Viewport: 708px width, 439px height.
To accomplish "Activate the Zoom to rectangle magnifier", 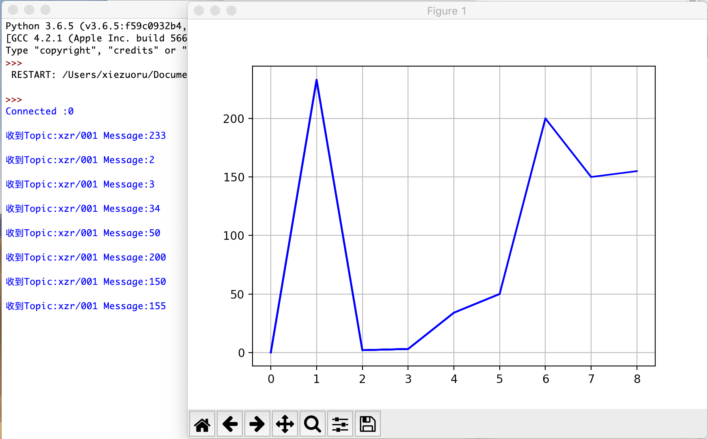I will coord(313,424).
